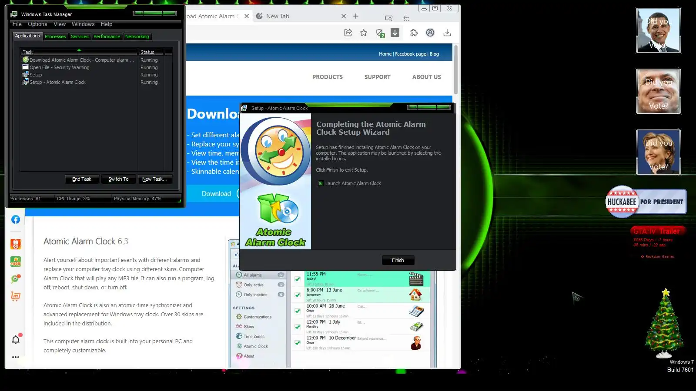Open the SUPPORT navigation menu
The width and height of the screenshot is (696, 391).
(x=378, y=77)
